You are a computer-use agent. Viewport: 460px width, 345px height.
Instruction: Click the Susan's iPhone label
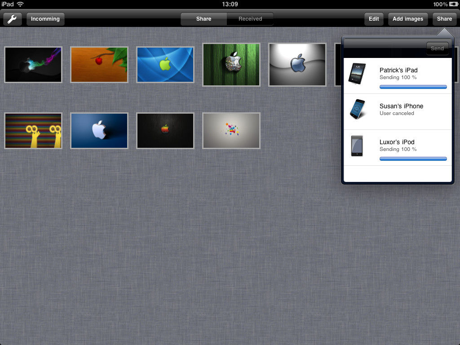pyautogui.click(x=401, y=106)
